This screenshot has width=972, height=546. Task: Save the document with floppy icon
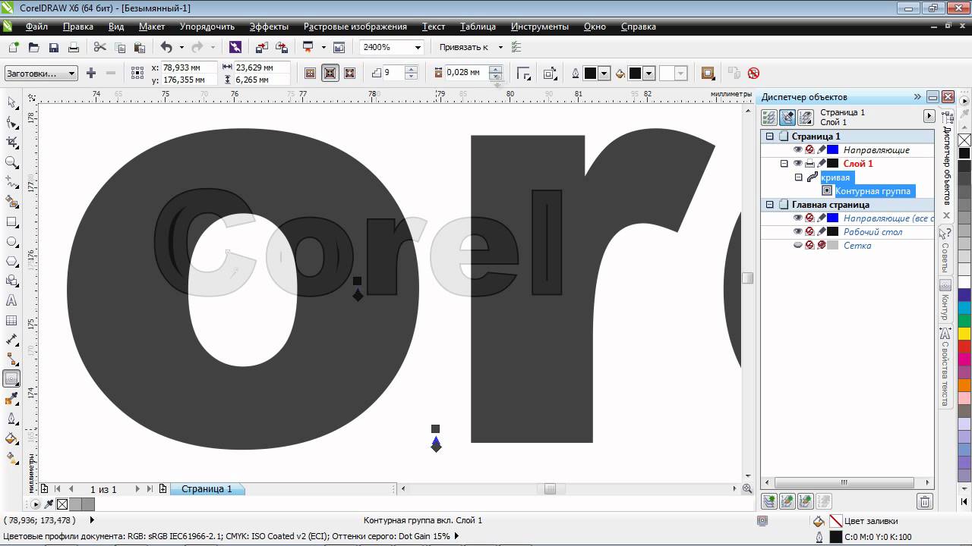click(x=54, y=47)
